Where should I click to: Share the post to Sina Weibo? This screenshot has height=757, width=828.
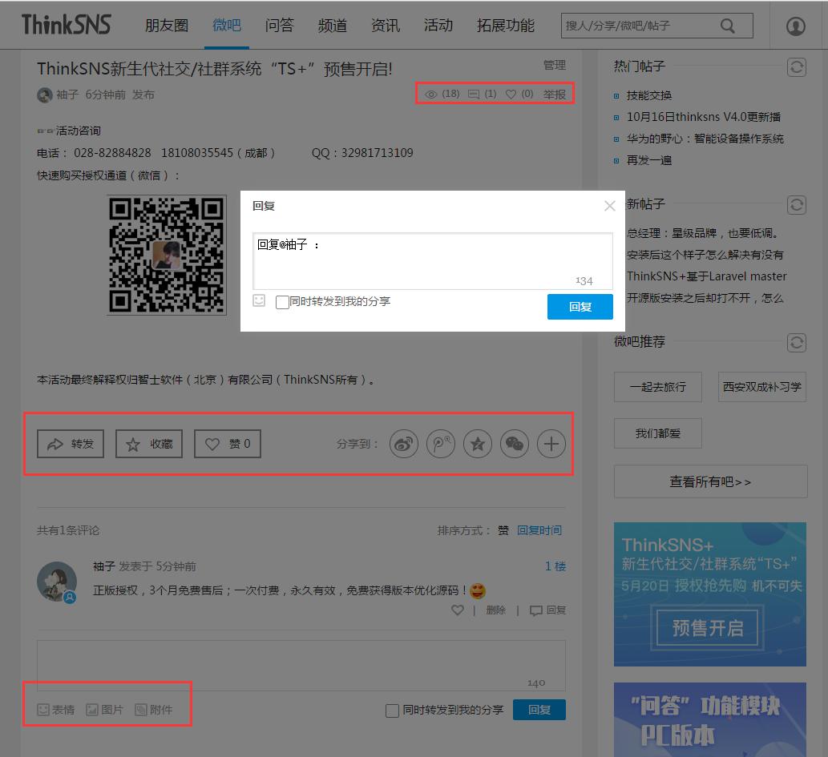pyautogui.click(x=403, y=443)
